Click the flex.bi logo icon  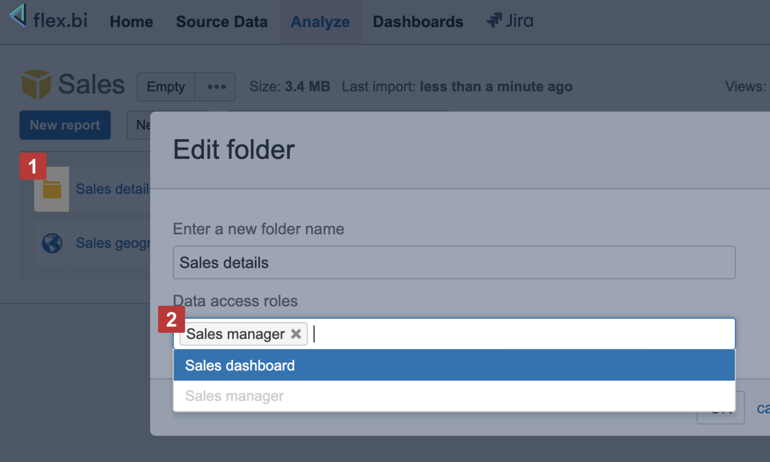coord(18,15)
